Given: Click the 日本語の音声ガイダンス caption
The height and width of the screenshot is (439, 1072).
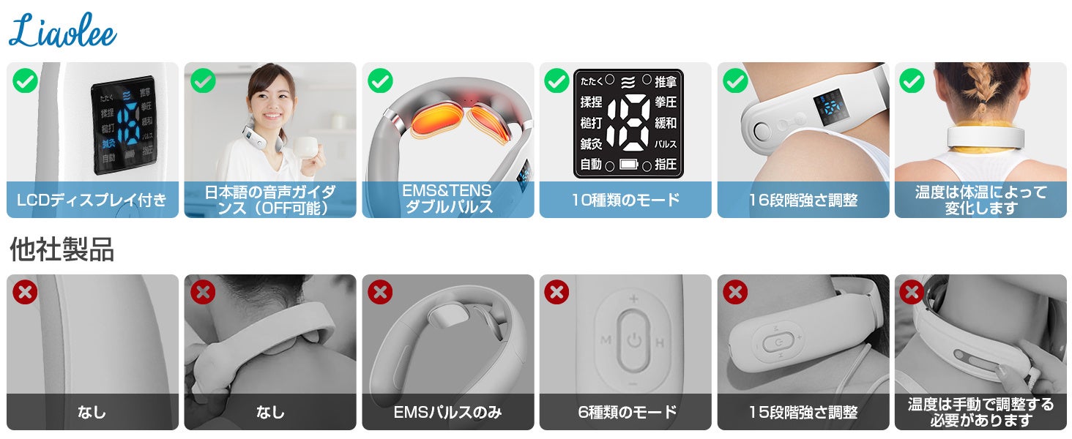Looking at the screenshot, I should tap(270, 200).
